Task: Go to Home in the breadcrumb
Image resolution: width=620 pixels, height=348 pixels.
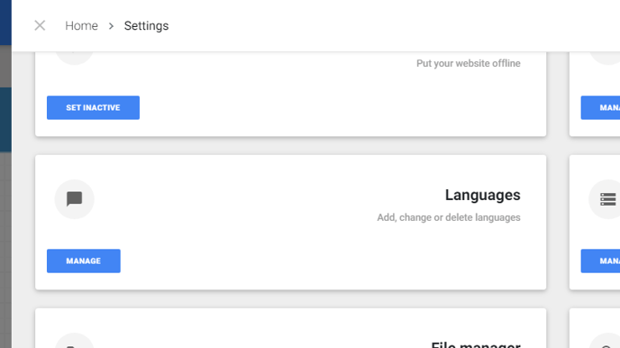Action: [81, 26]
